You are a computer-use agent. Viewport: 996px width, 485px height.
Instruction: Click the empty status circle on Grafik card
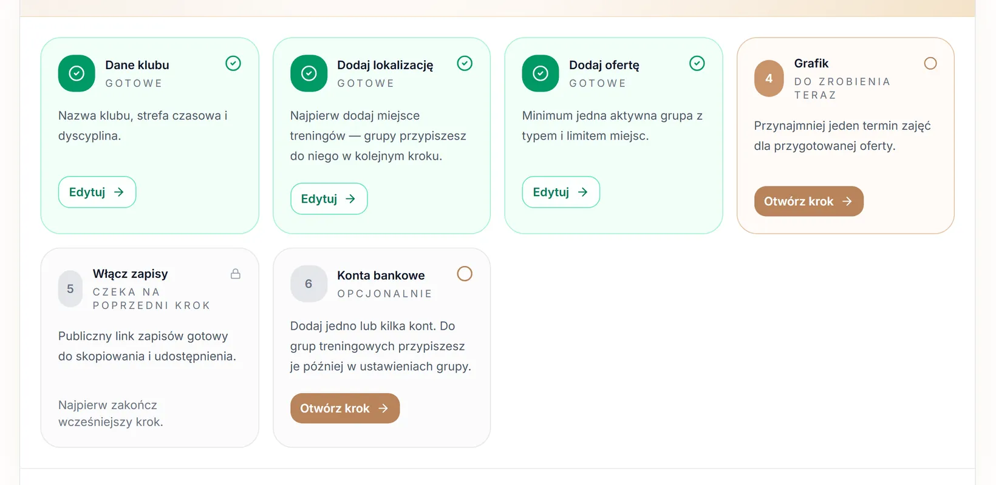click(930, 63)
